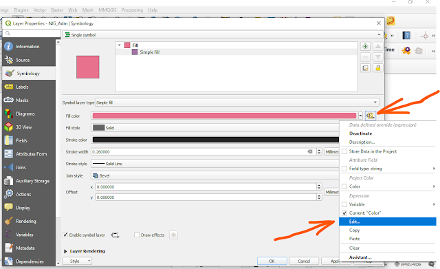
Task: Click the Apply button
Action: [x=331, y=261]
